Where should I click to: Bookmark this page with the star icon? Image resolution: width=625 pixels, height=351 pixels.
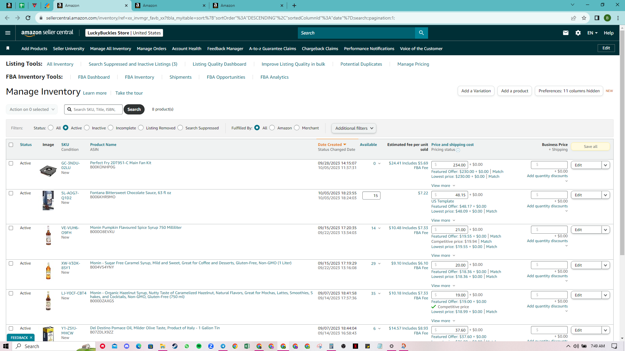[x=584, y=18]
